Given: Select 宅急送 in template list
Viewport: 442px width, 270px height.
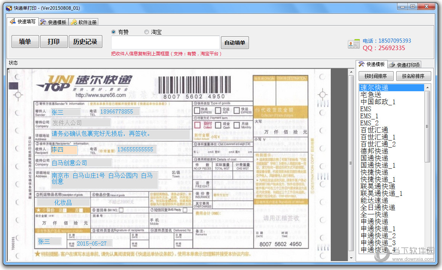Looking at the screenshot, I should [391, 95].
